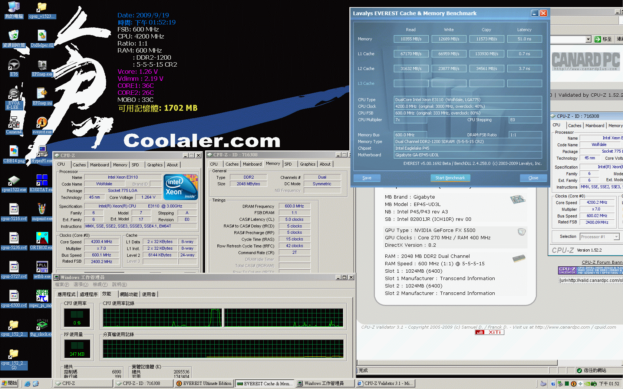Open the cpuz_v1523 folder icon
This screenshot has height=389, width=623.
coord(42,10)
